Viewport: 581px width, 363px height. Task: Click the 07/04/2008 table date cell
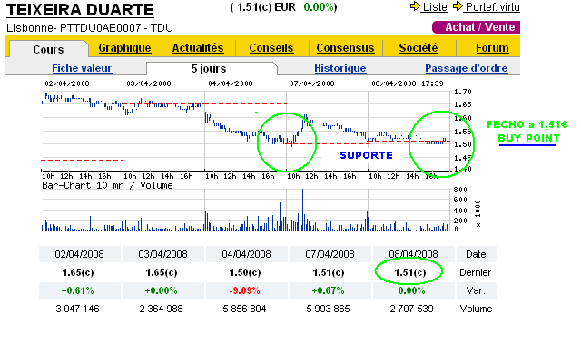click(x=330, y=254)
